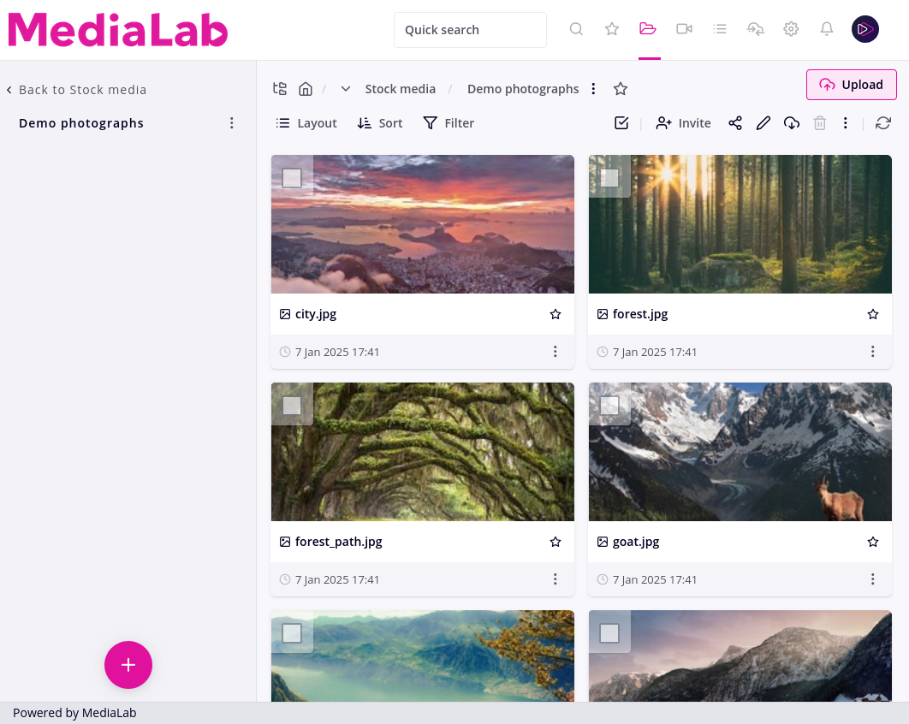Click the select-all checkmark icon in toolbar
The image size is (909, 724).
(x=621, y=123)
